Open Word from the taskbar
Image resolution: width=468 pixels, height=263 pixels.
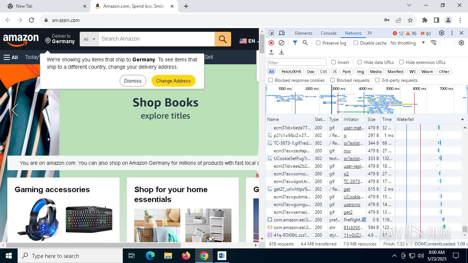point(222,256)
